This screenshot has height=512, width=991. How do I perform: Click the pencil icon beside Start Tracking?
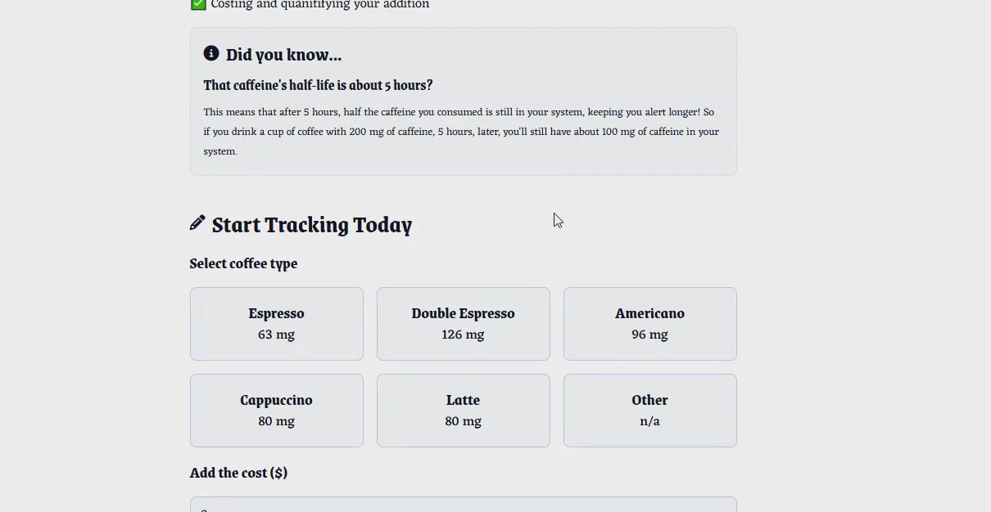(197, 222)
